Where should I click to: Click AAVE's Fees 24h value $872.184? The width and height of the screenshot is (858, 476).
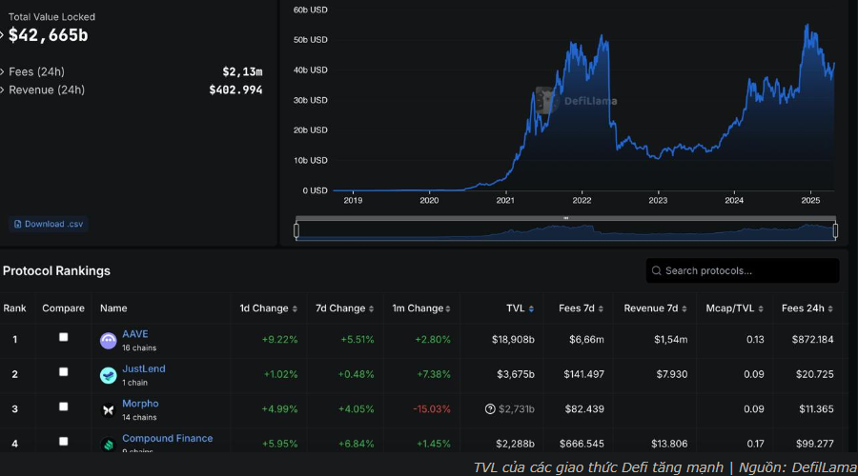click(812, 339)
